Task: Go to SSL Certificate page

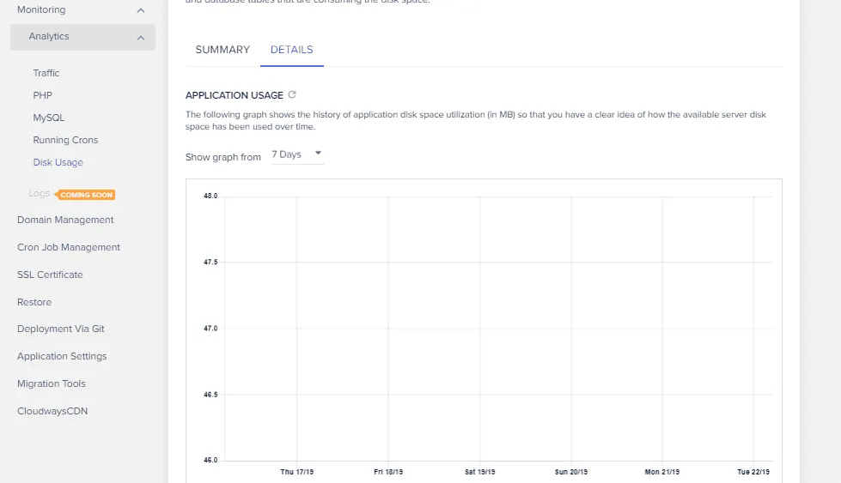Action: pyautogui.click(x=50, y=275)
